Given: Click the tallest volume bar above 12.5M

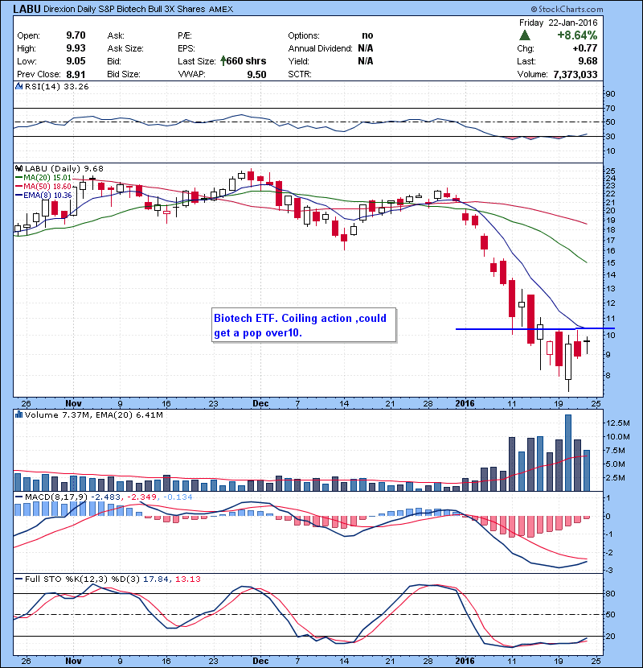Looking at the screenshot, I should click(x=567, y=452).
